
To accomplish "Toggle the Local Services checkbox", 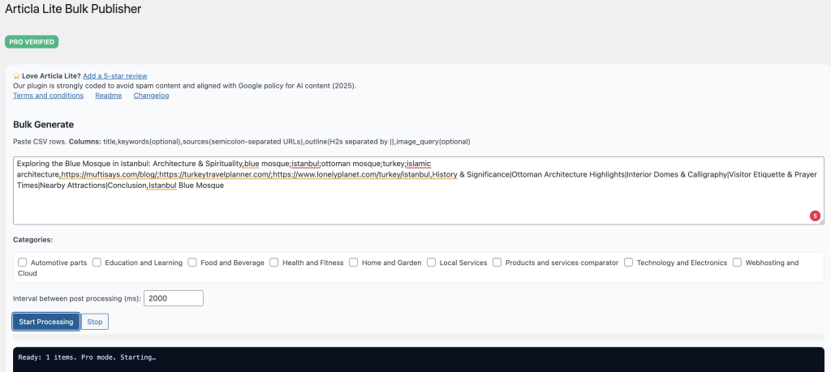I will click(x=432, y=262).
